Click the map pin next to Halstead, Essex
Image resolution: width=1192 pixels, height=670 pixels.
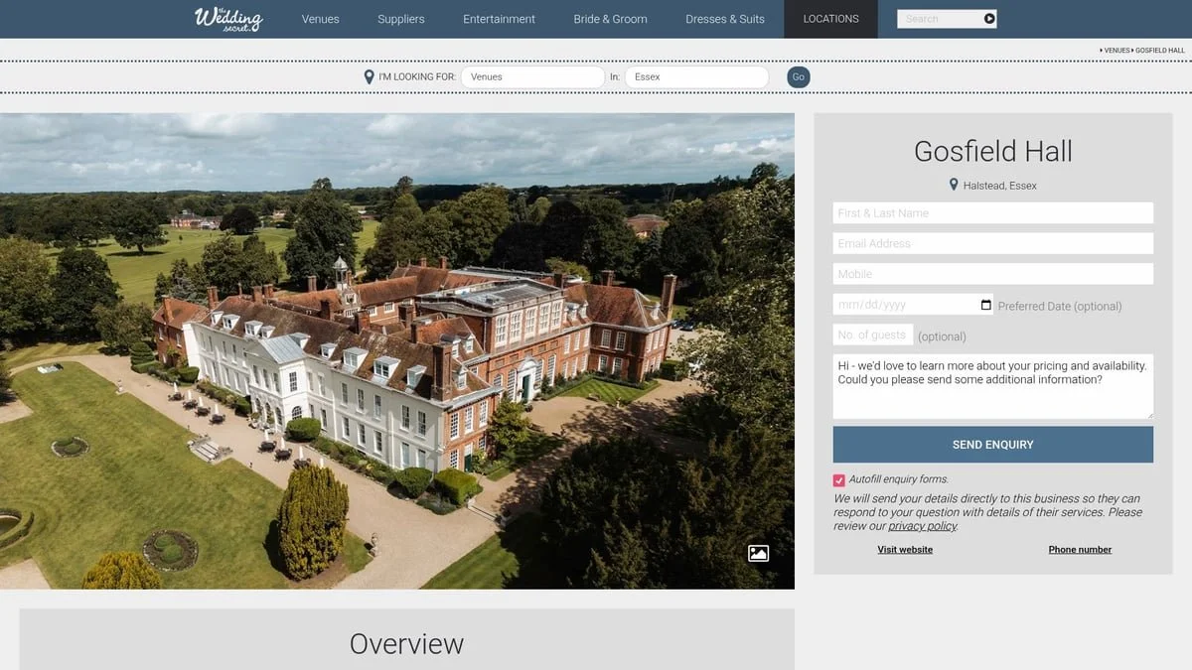point(954,185)
